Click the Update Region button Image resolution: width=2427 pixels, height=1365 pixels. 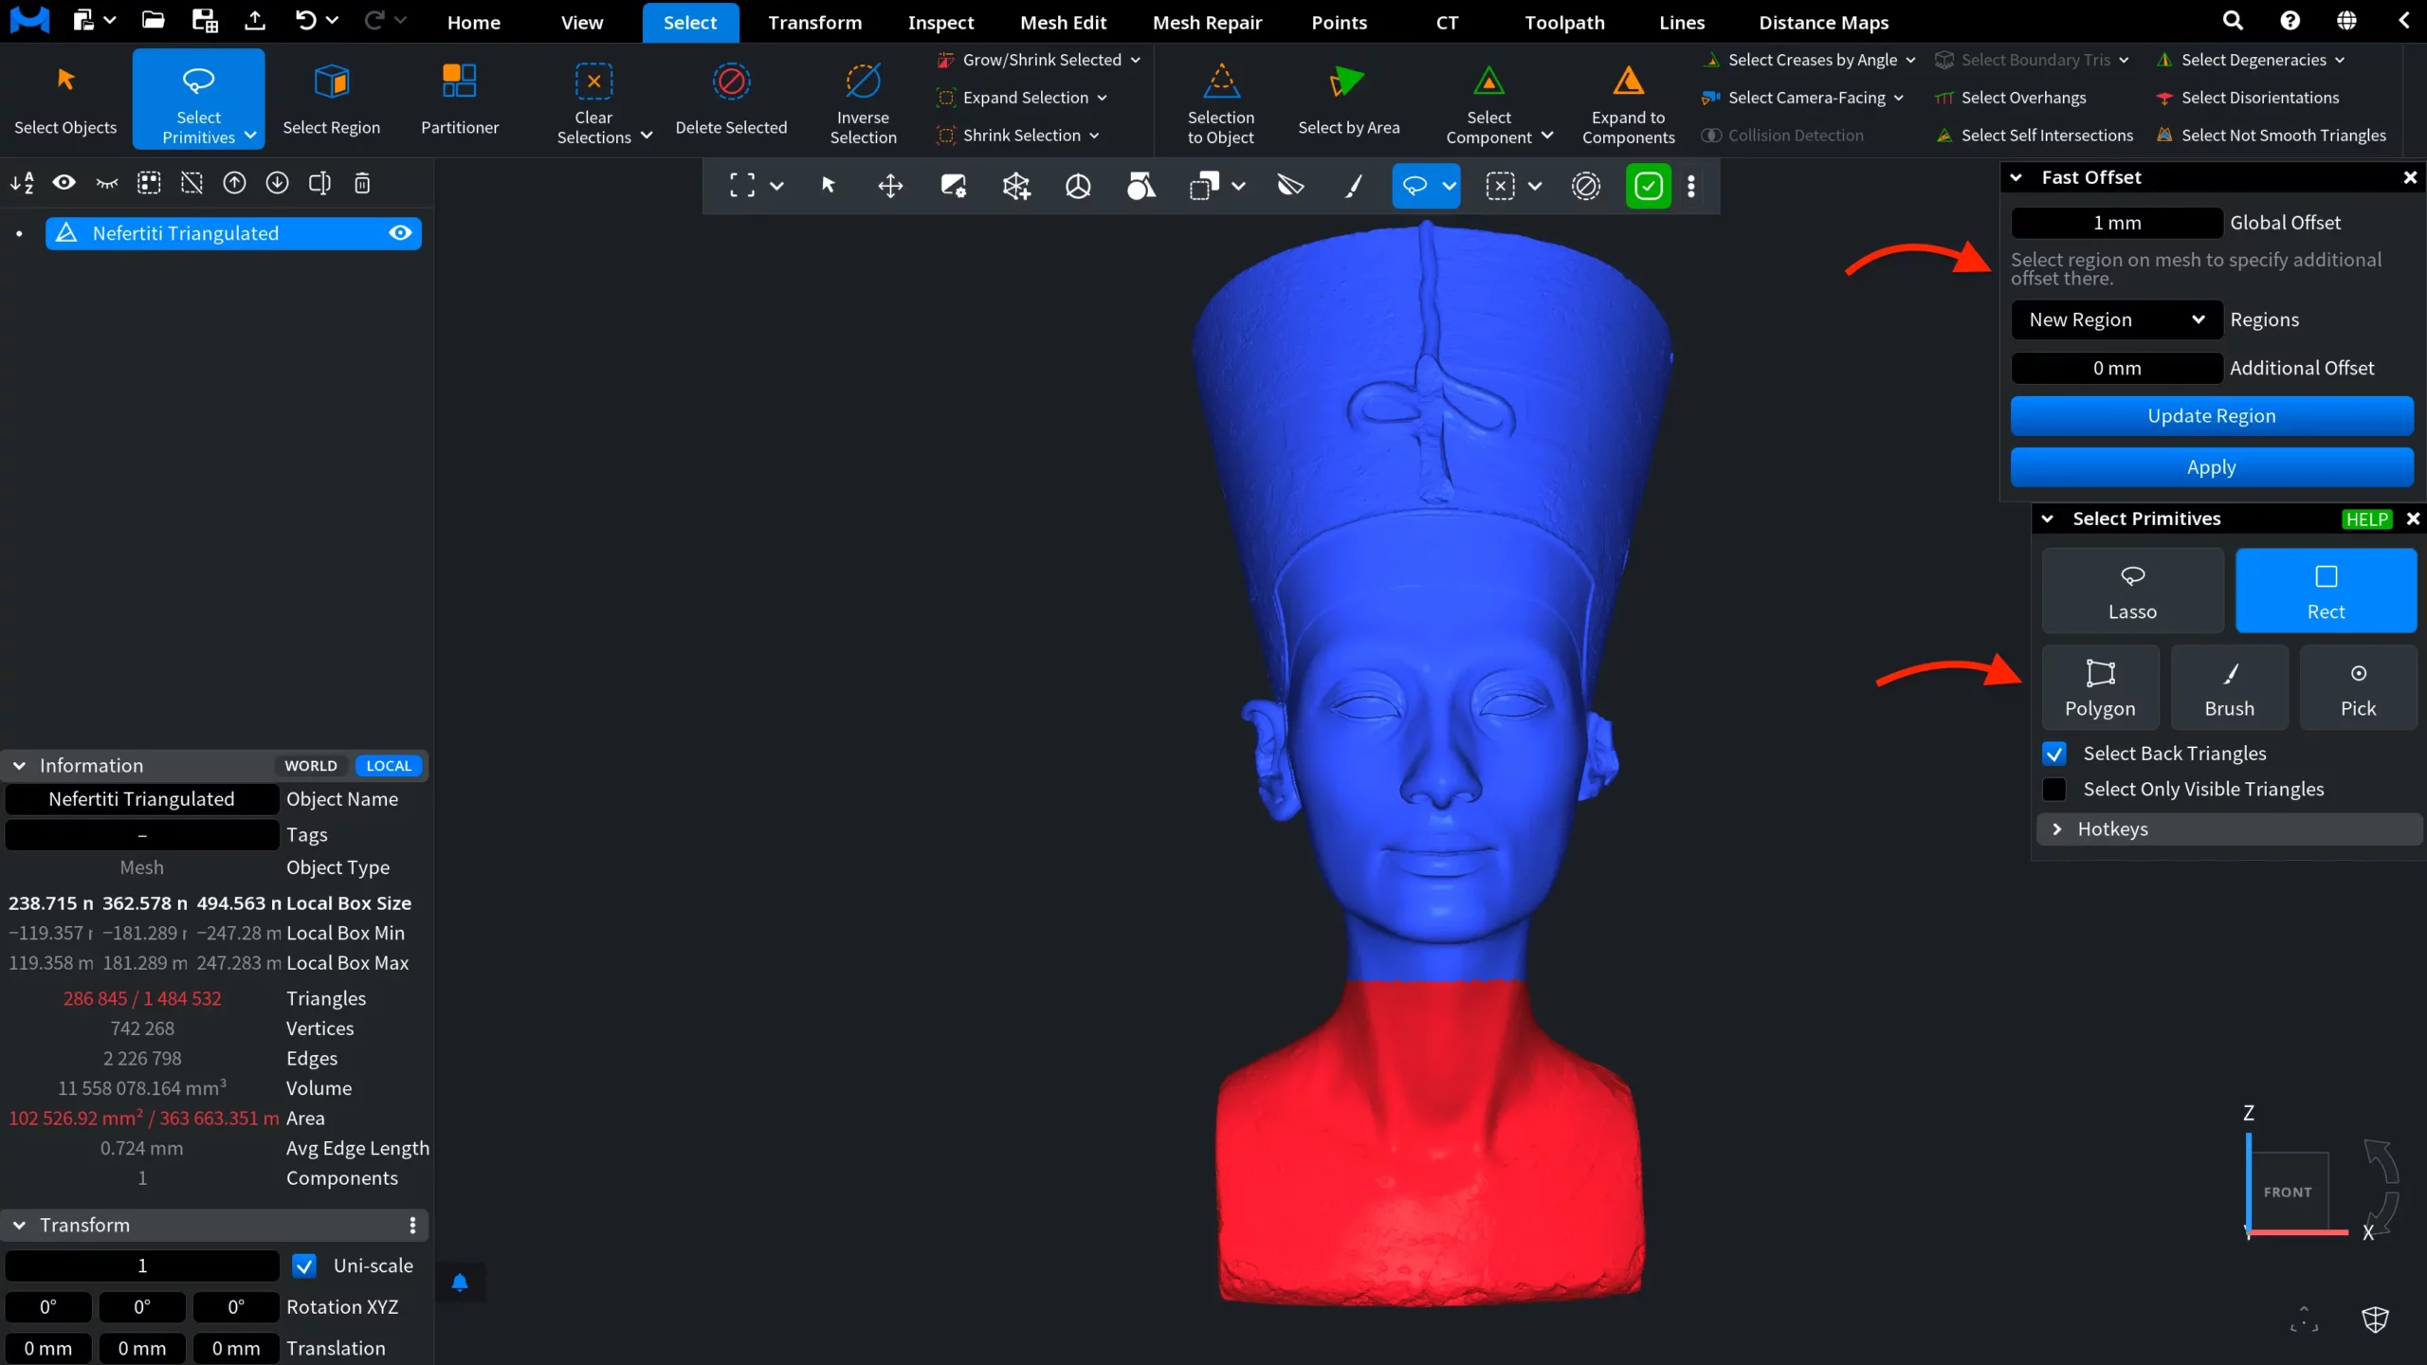(x=2211, y=416)
